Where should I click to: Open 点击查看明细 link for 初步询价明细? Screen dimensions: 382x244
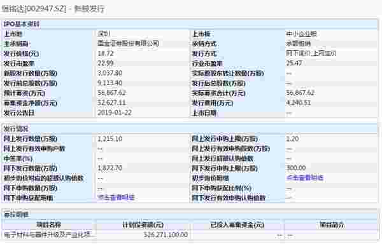[304, 178]
